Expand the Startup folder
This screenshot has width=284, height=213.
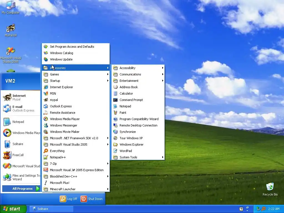pos(76,81)
